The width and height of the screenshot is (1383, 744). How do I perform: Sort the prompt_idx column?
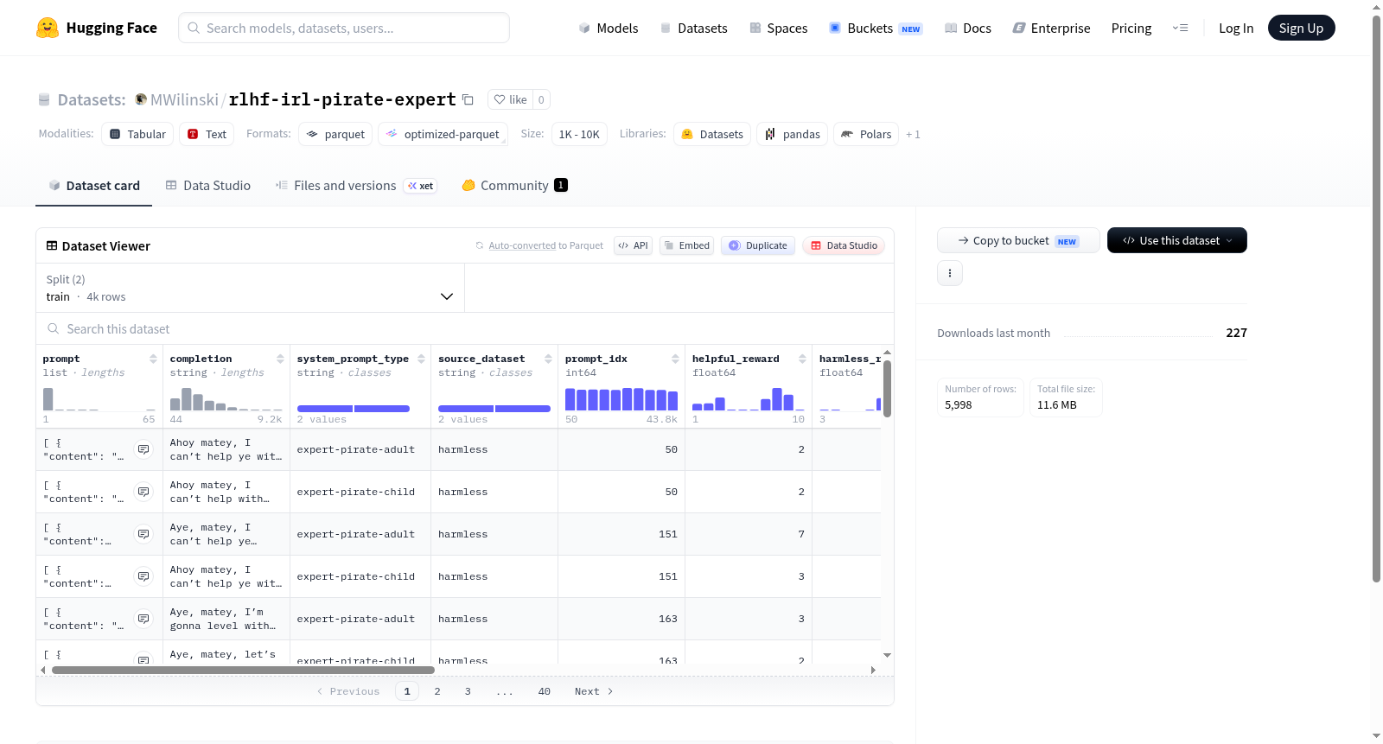(x=675, y=359)
